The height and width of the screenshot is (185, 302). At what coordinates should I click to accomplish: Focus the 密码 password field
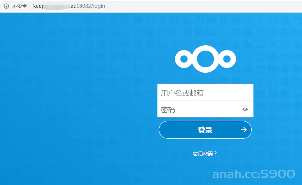[205, 109]
